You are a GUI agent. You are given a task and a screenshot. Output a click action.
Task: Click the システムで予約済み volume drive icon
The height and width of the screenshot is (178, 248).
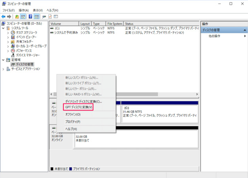[52, 32]
